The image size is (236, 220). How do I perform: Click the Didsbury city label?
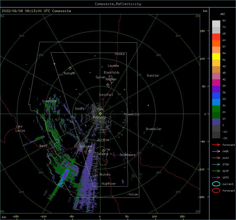pos(99,117)
